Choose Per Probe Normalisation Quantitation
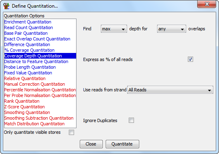 (40, 95)
